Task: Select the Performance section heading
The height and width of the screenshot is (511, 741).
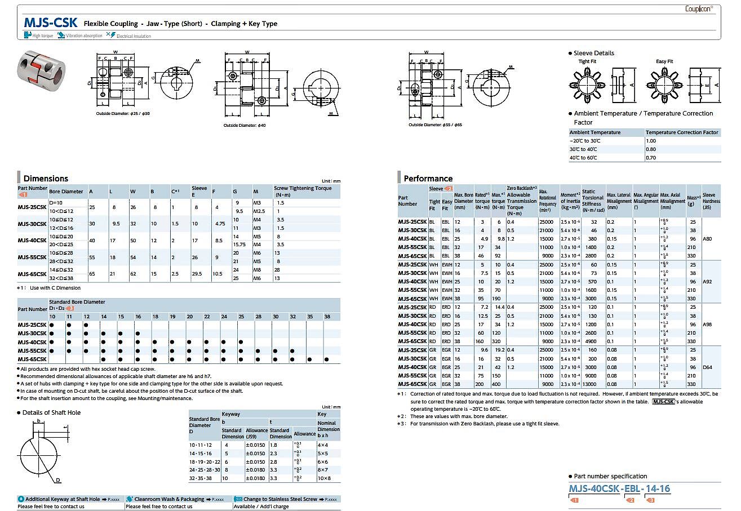Action: 428,178
